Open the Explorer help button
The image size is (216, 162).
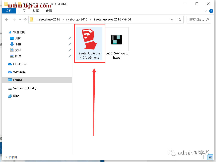click(x=211, y=11)
